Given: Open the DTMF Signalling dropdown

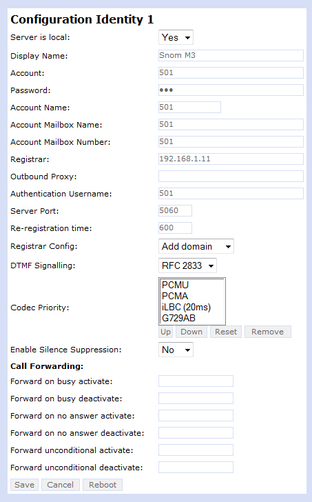Looking at the screenshot, I should [187, 265].
